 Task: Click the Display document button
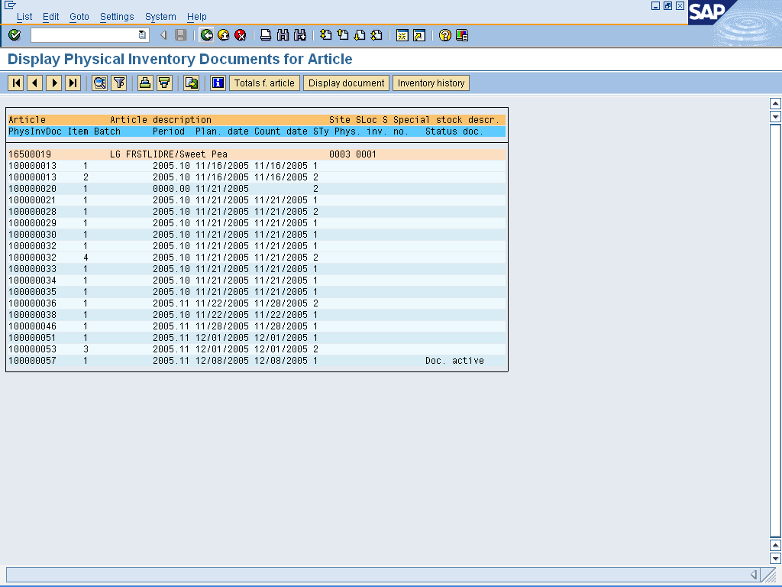click(346, 83)
